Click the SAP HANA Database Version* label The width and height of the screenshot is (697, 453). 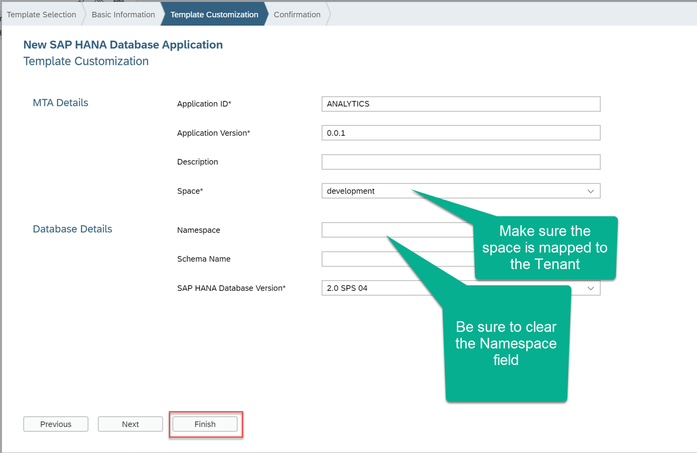[x=231, y=288]
